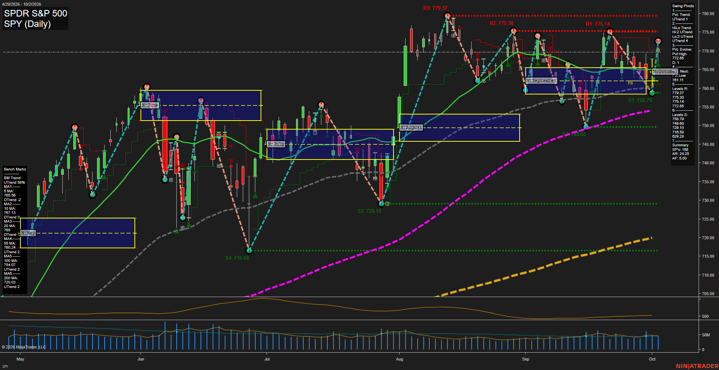Select the Pvt. Trend: UTrend 1 entry
Image resolution: width=719 pixels, height=370 pixels.
pos(681,17)
